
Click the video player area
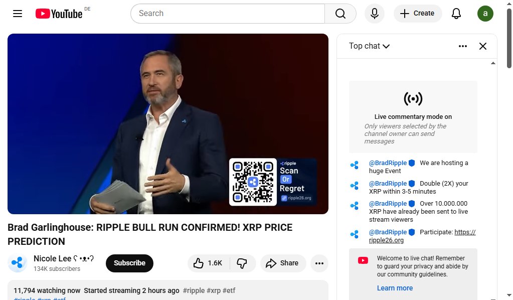tap(168, 124)
